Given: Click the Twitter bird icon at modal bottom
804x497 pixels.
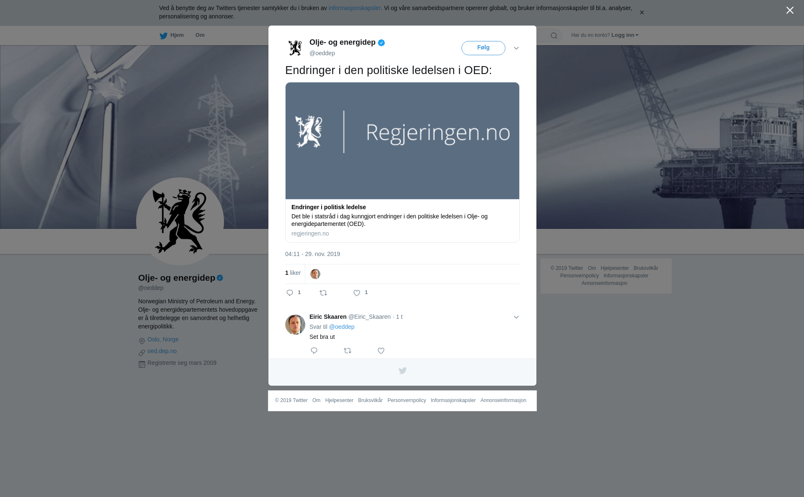Looking at the screenshot, I should click(x=402, y=371).
